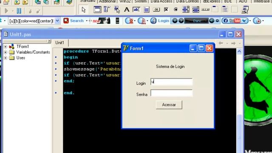
Task: Expand the Variables/Constants tree node
Action: pos(6,52)
